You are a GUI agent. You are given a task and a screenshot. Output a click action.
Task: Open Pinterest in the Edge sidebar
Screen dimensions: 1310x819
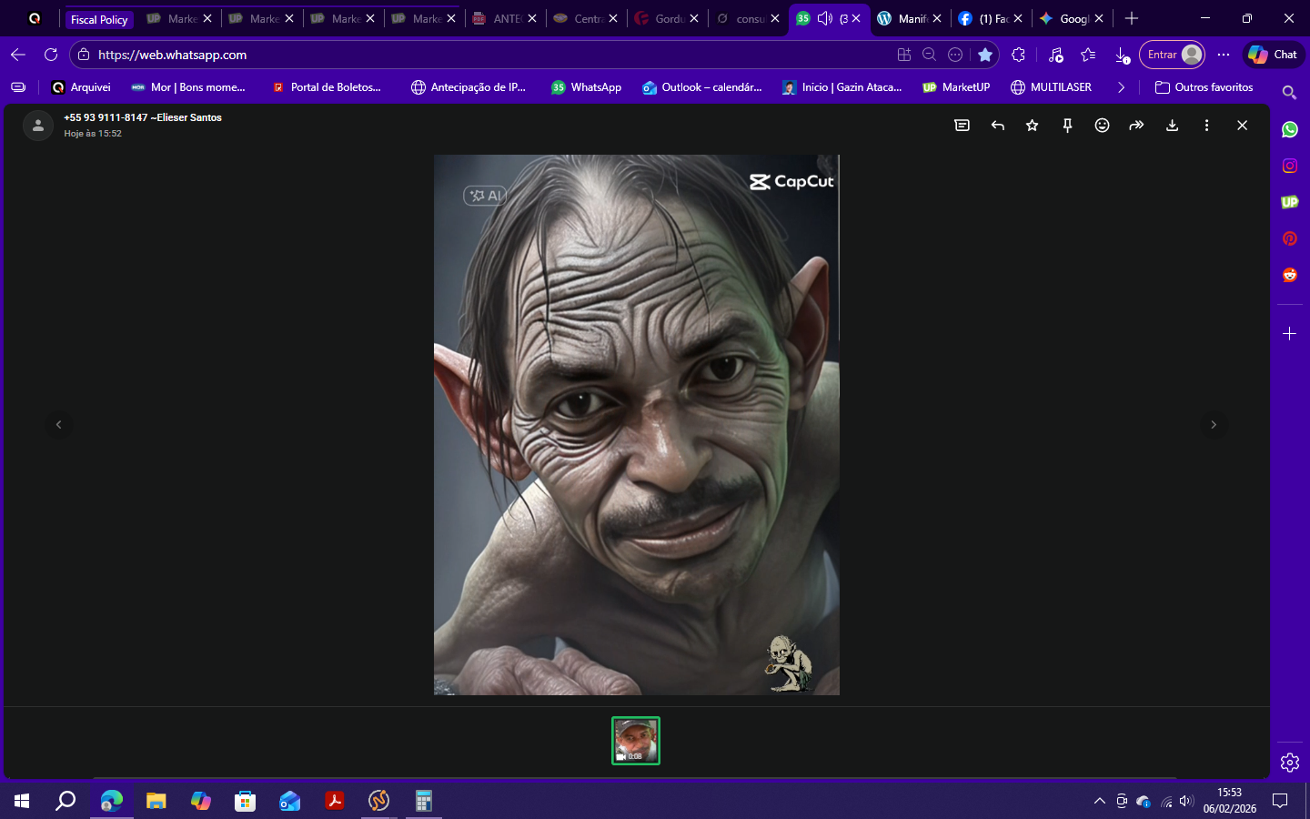click(1289, 238)
